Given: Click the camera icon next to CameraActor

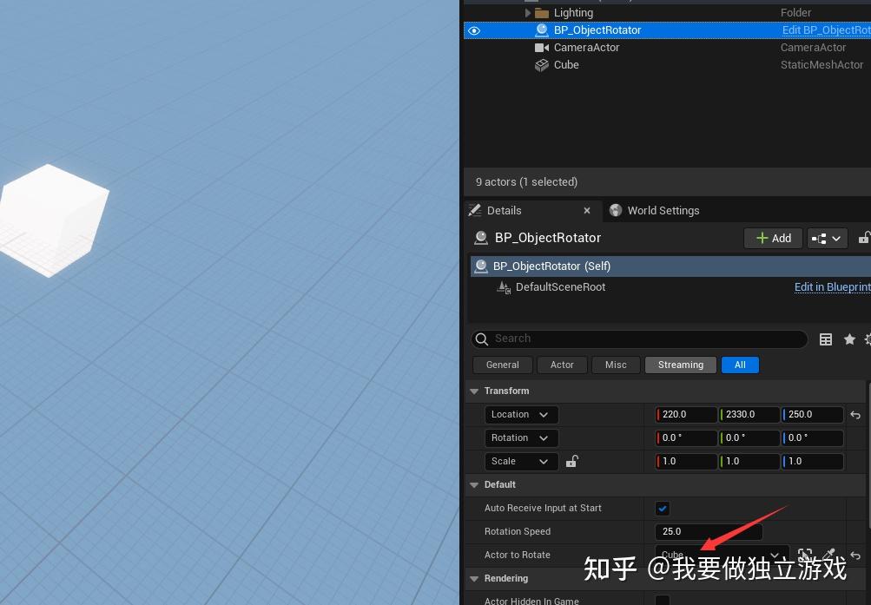Looking at the screenshot, I should pyautogui.click(x=543, y=47).
